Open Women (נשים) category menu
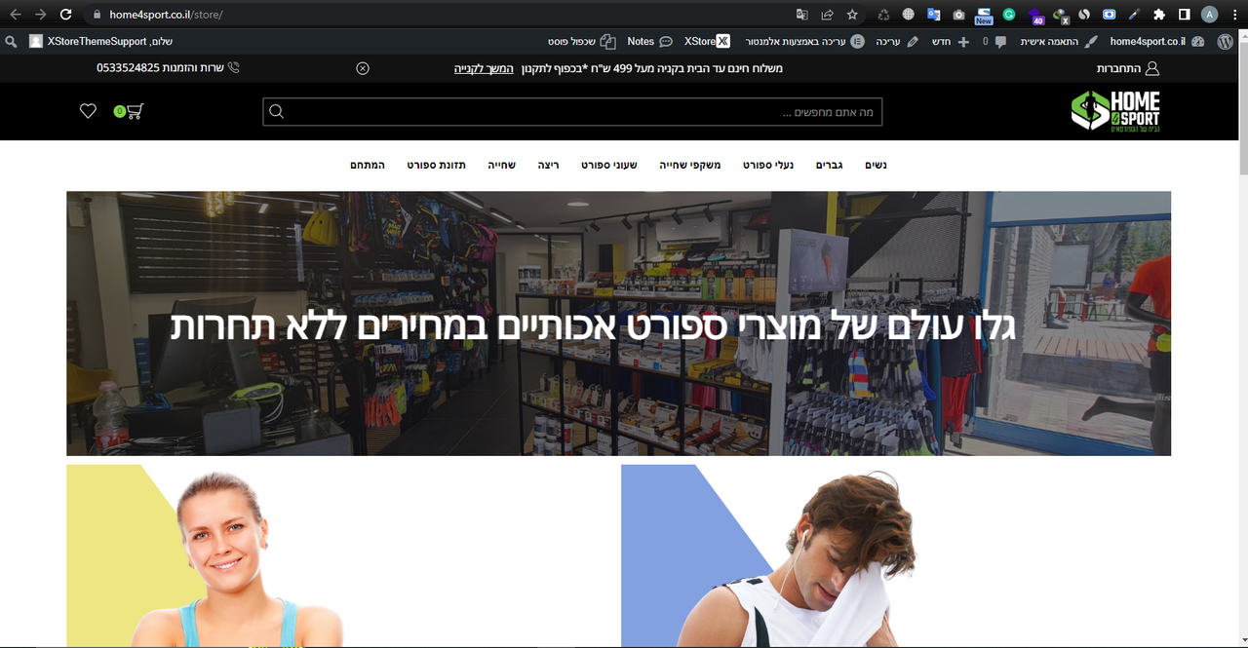 tap(876, 165)
